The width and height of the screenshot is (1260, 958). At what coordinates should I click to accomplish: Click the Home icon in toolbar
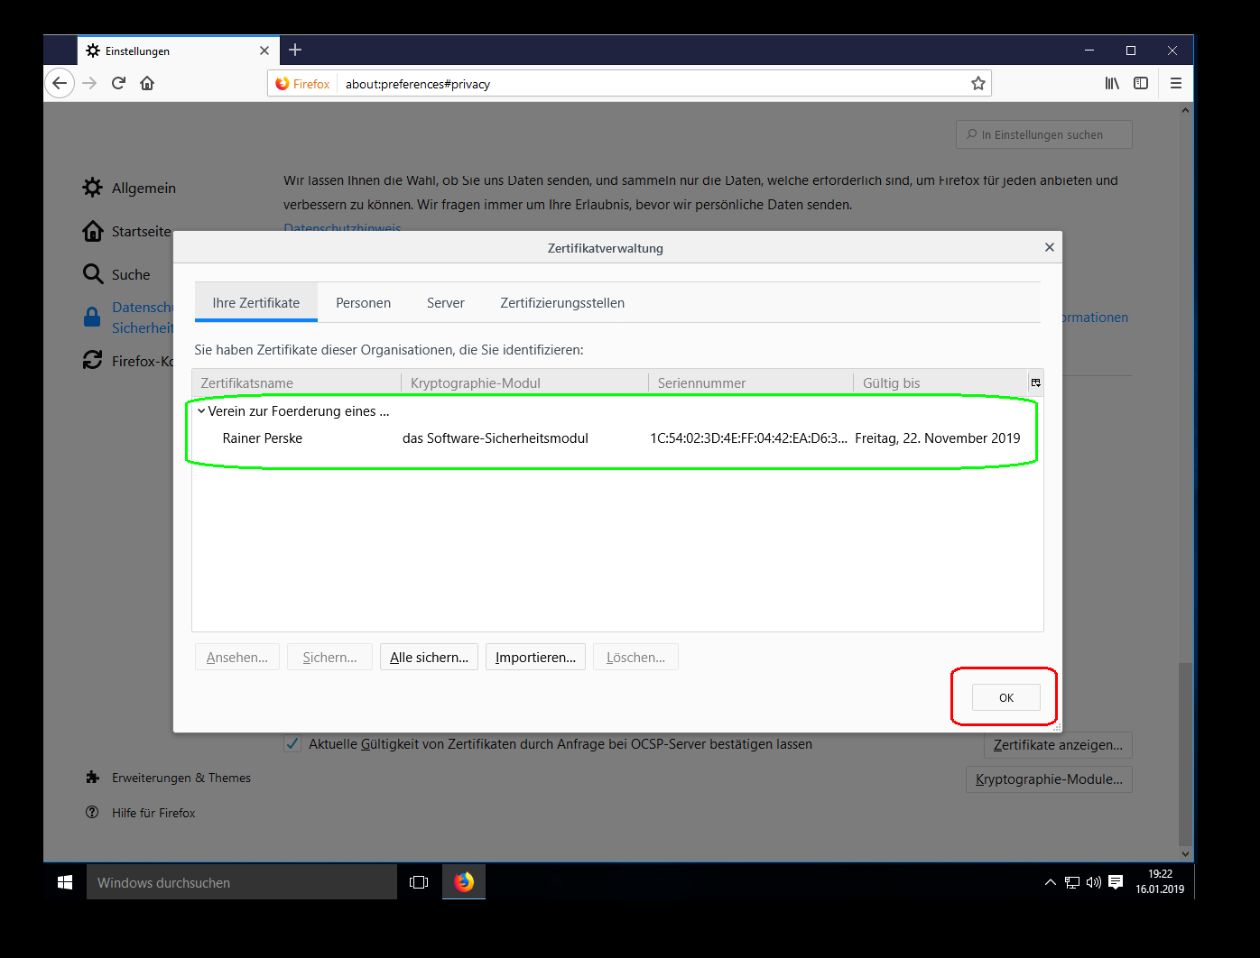pyautogui.click(x=147, y=83)
